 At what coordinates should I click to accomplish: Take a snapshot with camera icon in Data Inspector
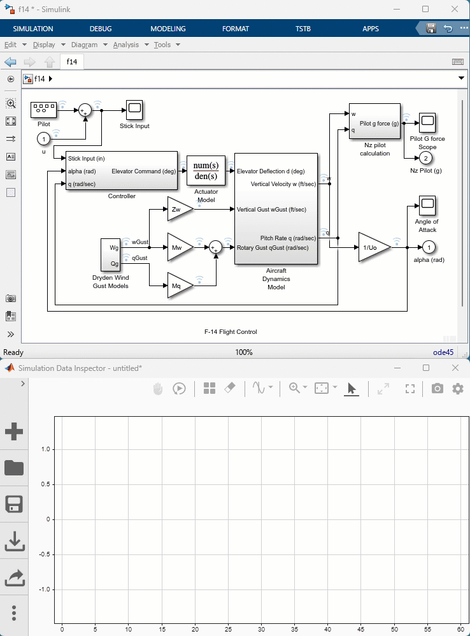click(437, 388)
